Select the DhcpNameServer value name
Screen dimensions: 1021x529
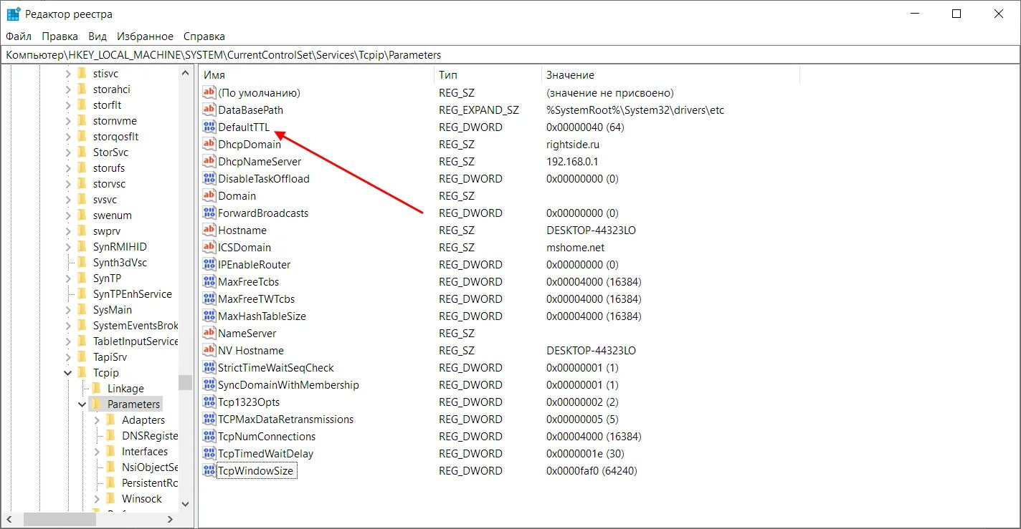coord(260,162)
